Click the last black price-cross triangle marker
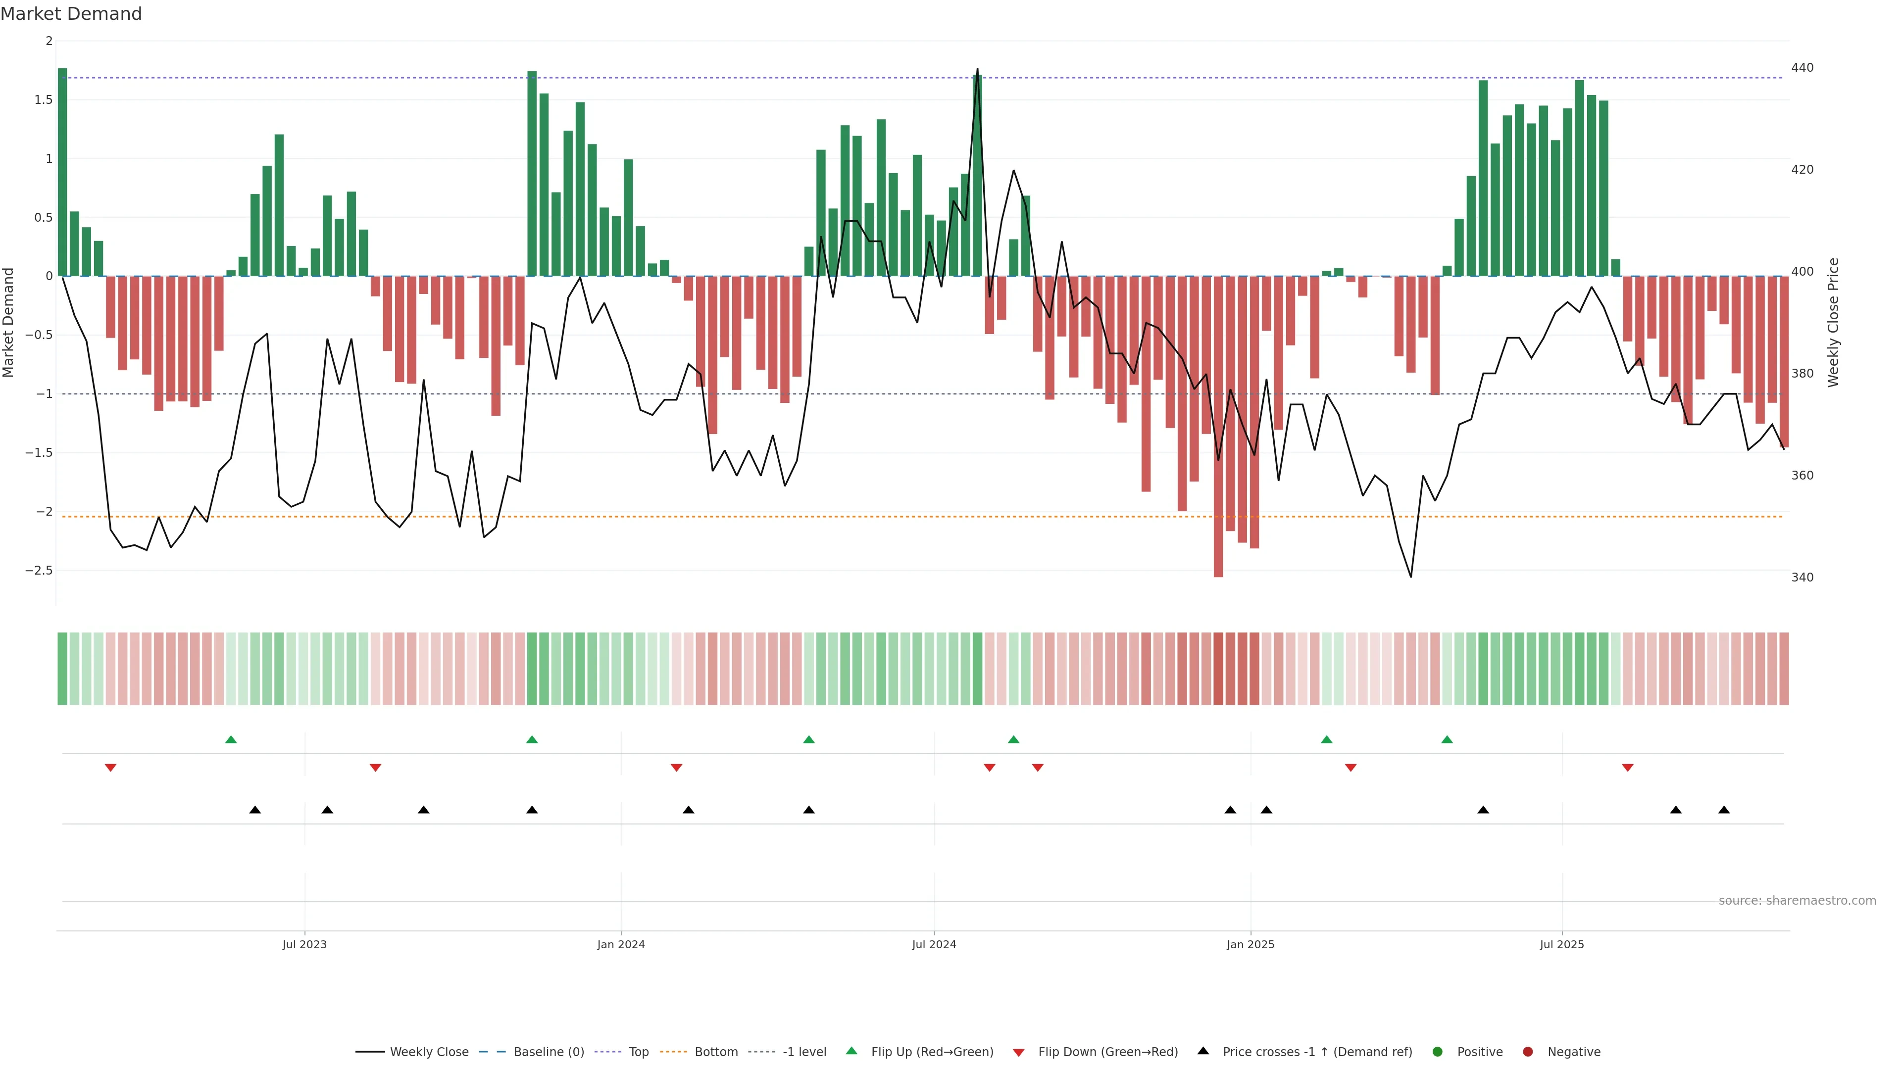1901x1069 pixels. coord(1724,810)
